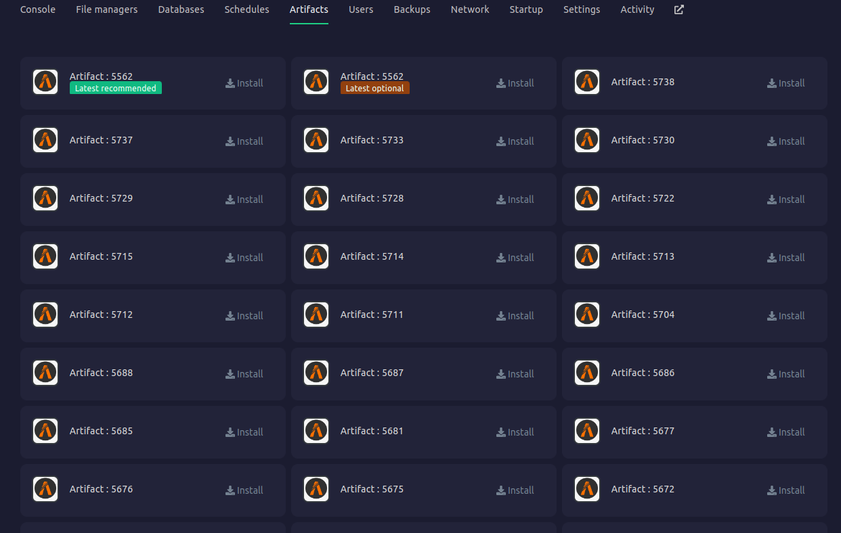The width and height of the screenshot is (841, 533).
Task: Click the text "Artifact : 5711"
Action: pyautogui.click(x=372, y=315)
